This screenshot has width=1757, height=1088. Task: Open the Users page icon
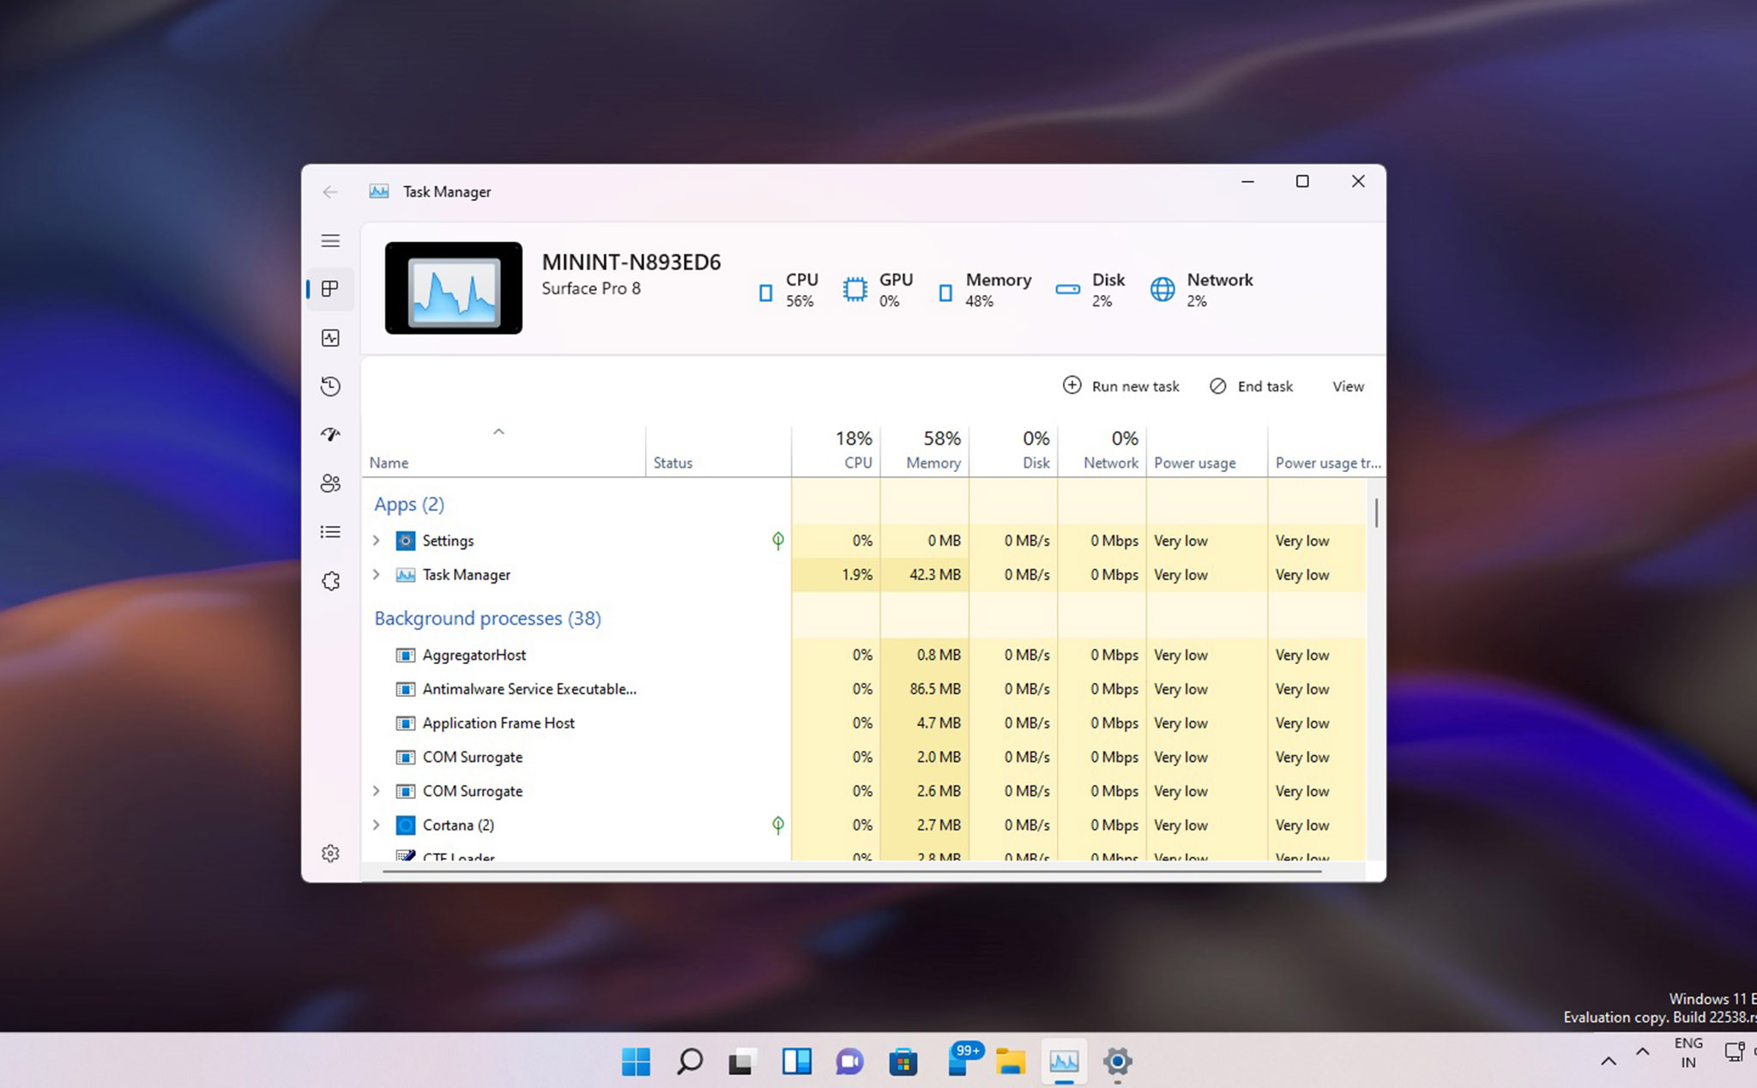click(330, 483)
